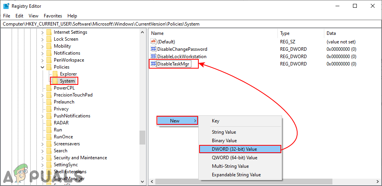
Task: Choose Key from the New submenu
Action: [240, 121]
